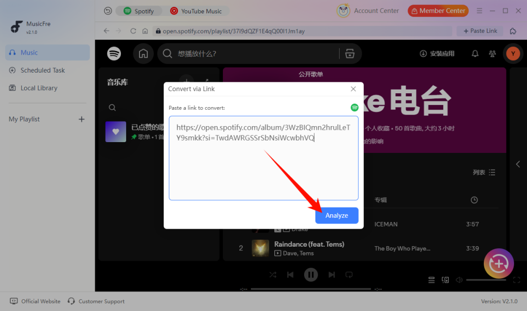
Task: Click the MusicFre logo
Action: tap(16, 27)
